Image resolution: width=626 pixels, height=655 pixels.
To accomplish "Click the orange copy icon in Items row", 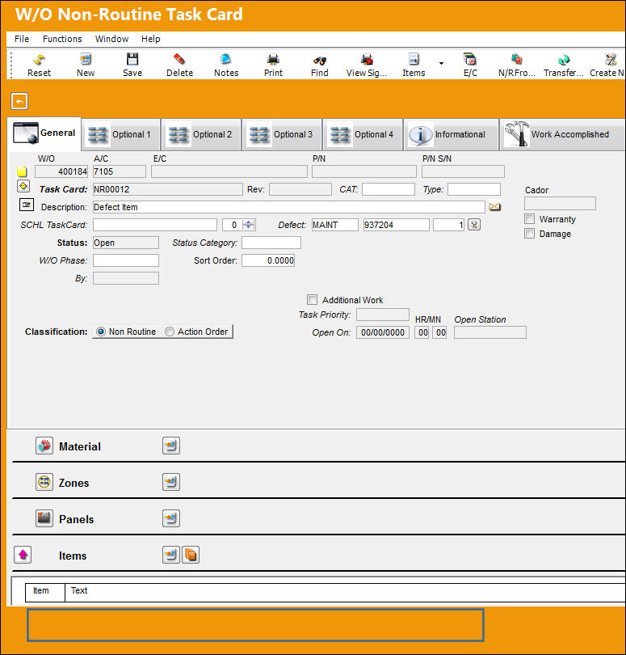I will point(191,555).
